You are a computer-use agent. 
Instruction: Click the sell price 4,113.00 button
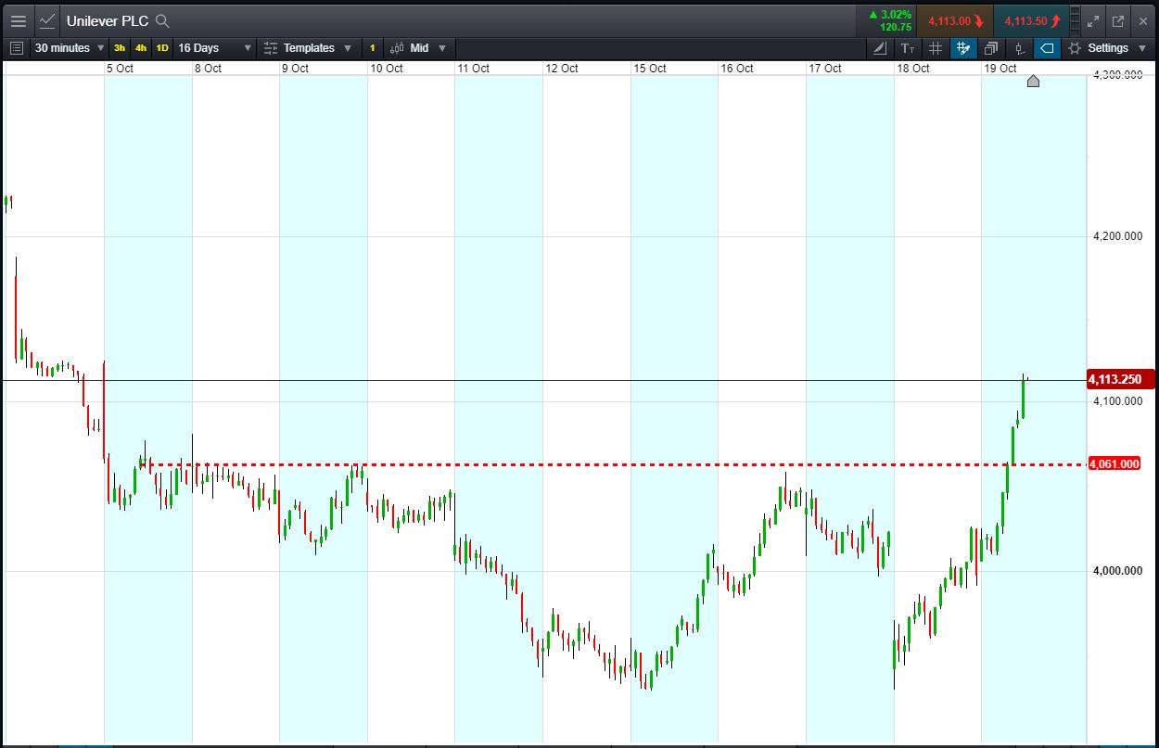(x=955, y=20)
